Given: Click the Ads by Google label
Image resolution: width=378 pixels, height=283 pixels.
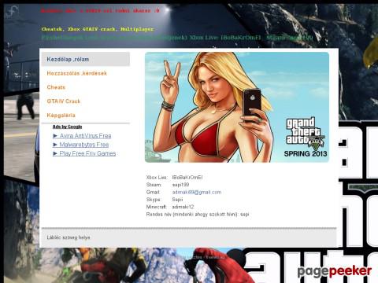Looking at the screenshot, I should click(67, 127).
